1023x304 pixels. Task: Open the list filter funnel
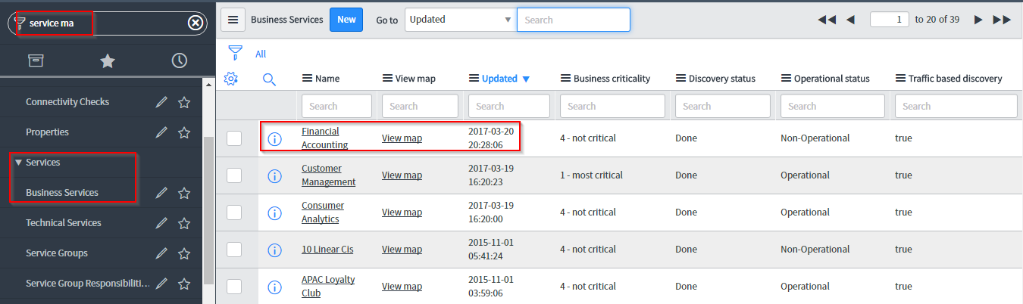[x=236, y=53]
